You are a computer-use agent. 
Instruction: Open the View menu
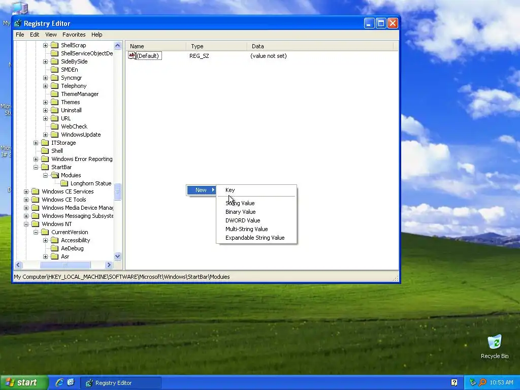point(51,35)
